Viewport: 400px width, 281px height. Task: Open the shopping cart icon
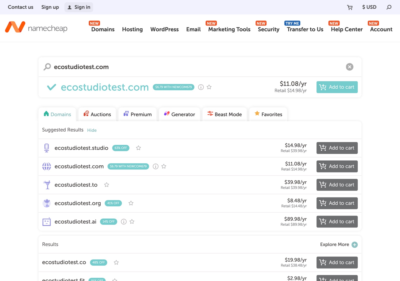(350, 7)
